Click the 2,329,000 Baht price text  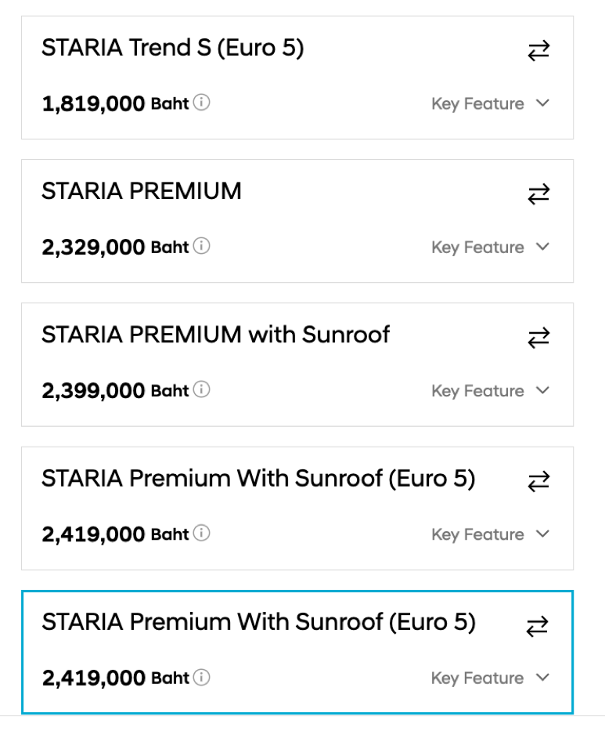[x=116, y=247]
